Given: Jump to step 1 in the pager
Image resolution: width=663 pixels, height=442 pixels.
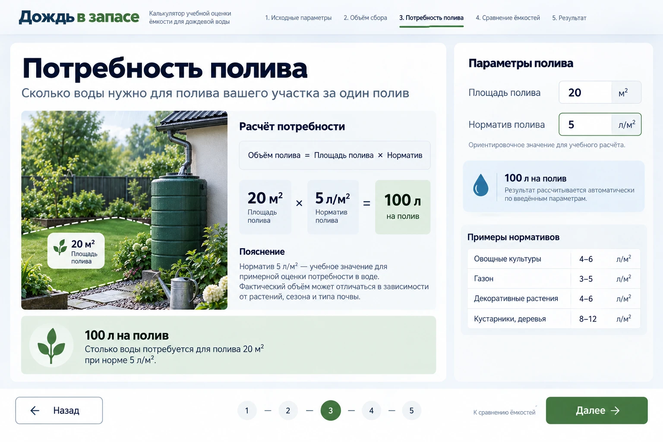Looking at the screenshot, I should (247, 410).
